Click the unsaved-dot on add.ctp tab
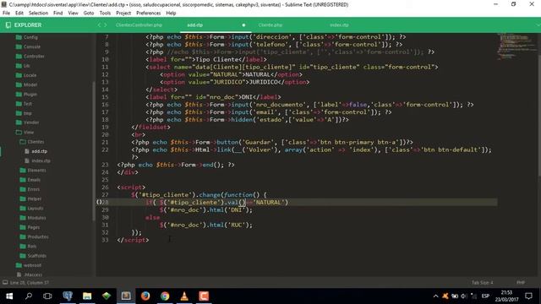This screenshot has height=304, width=541. [243, 25]
